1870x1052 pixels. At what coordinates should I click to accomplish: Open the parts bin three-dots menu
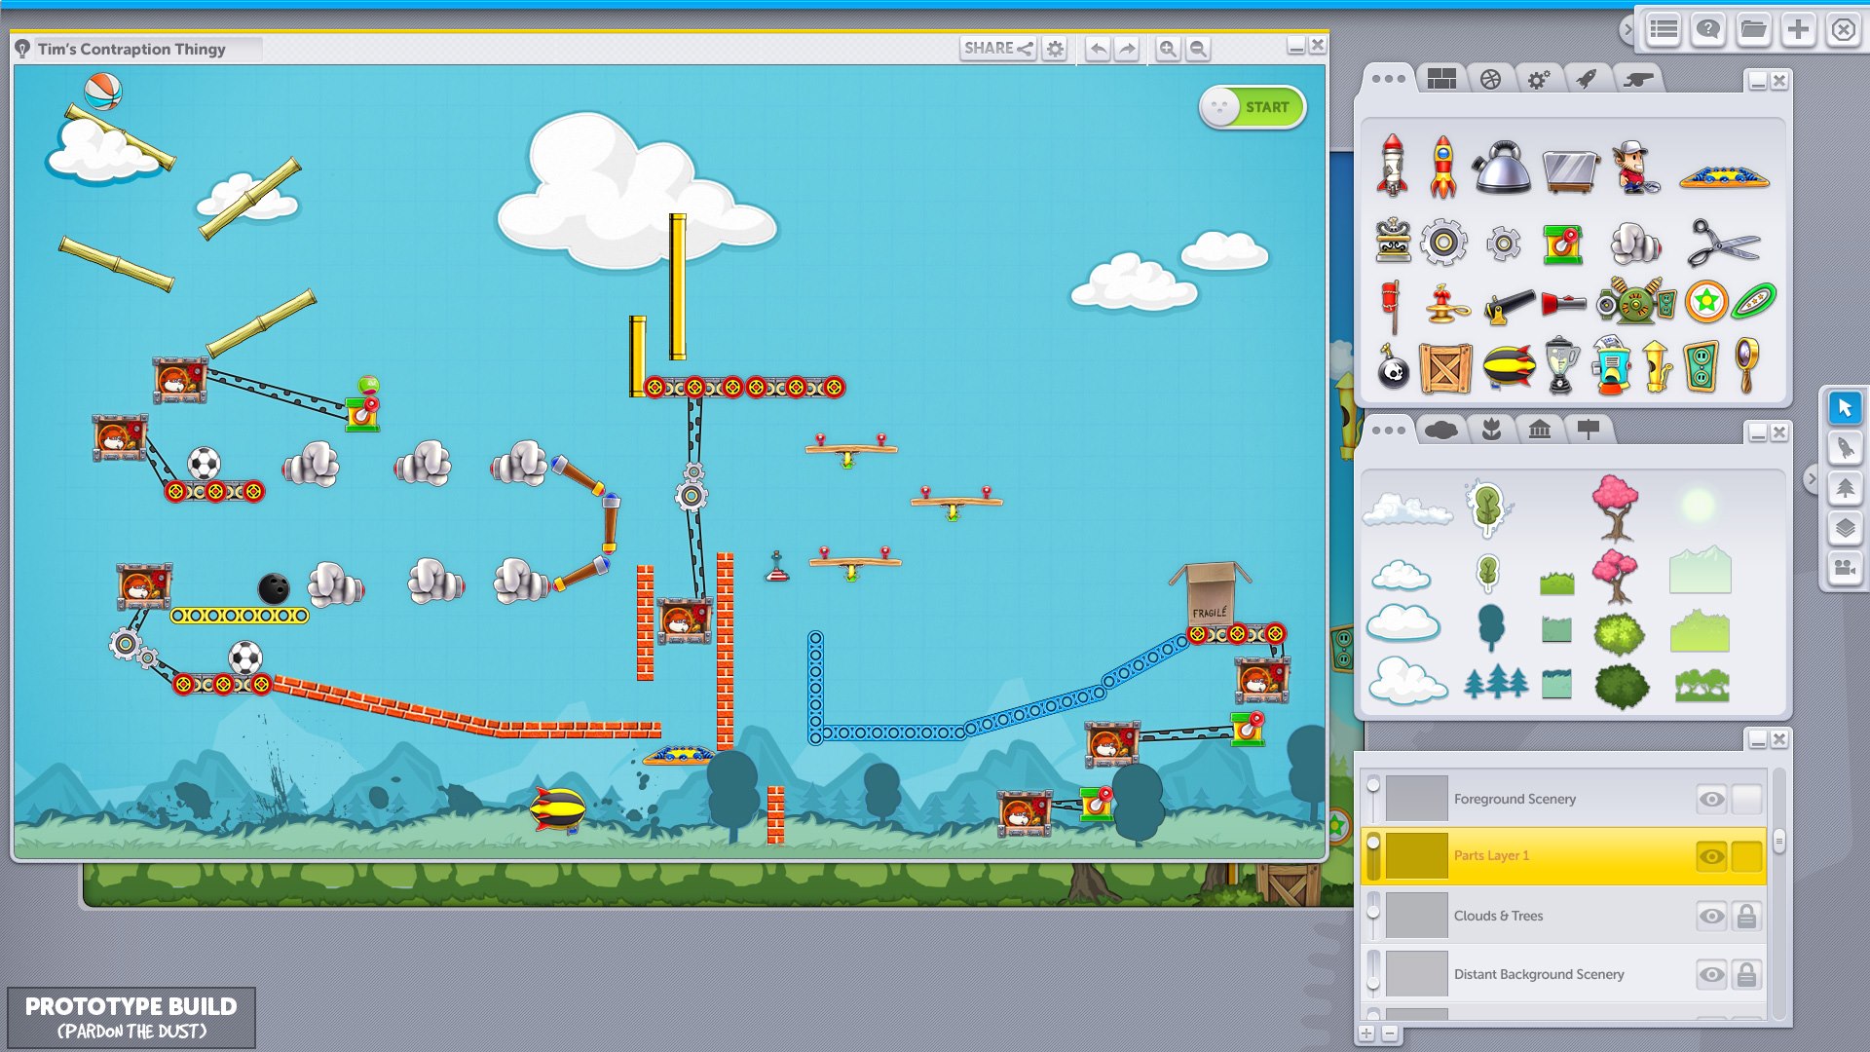[x=1388, y=79]
